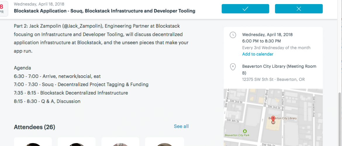The image size is (342, 146).
Task: Add the event to calendar
Action: tap(258, 54)
